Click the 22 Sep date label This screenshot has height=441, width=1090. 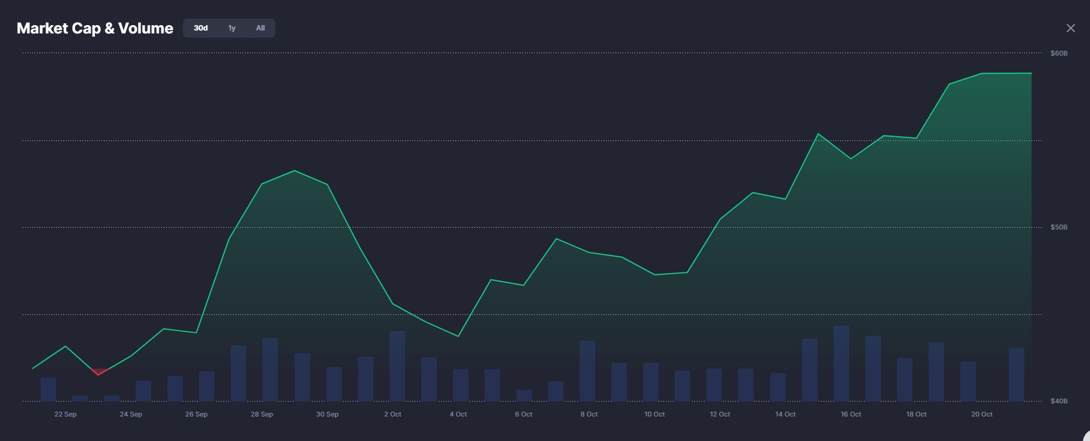coord(66,414)
